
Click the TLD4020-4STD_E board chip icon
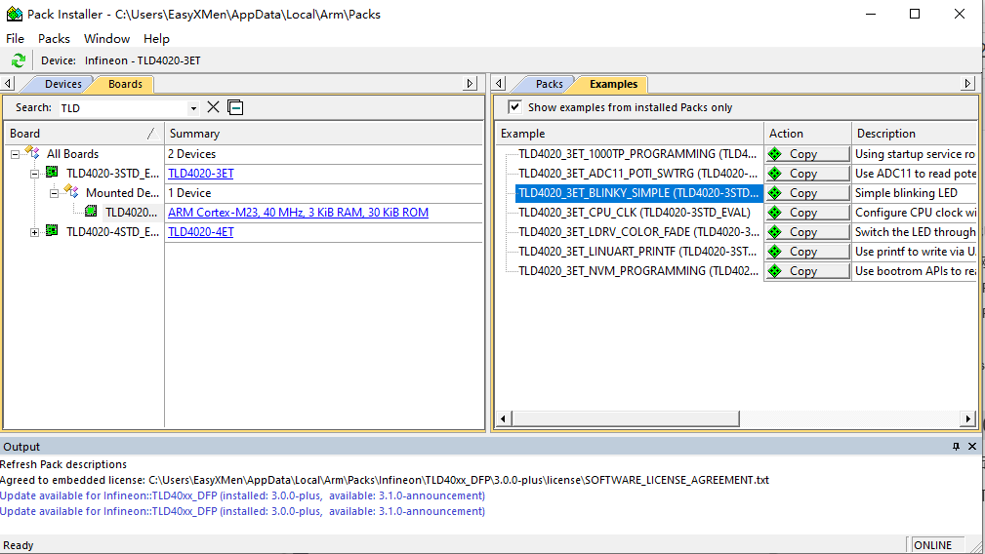[x=52, y=231]
